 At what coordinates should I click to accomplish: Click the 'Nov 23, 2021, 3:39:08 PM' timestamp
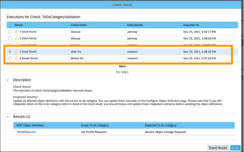[x=200, y=39]
